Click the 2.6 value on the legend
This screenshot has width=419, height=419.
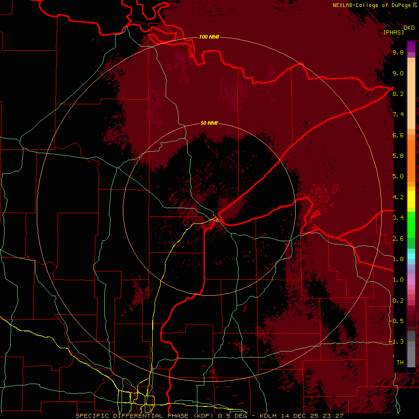tap(398, 239)
